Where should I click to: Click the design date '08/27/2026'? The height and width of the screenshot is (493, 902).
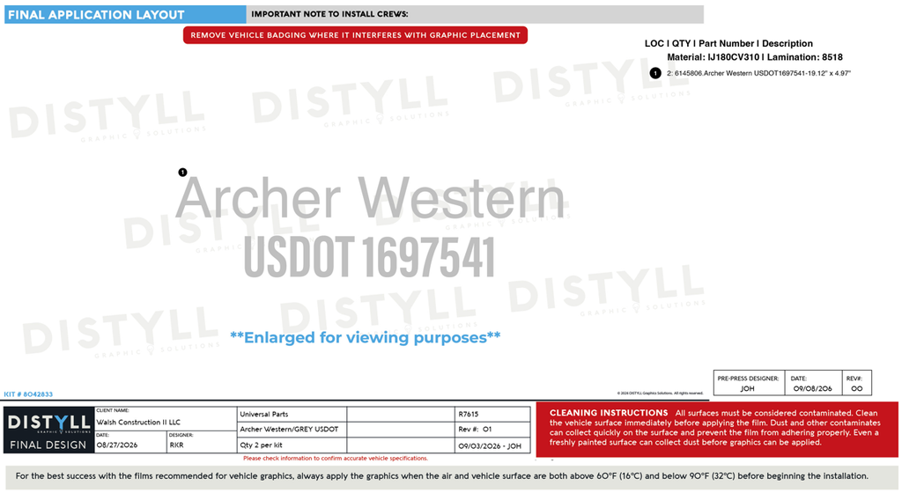[x=117, y=445]
